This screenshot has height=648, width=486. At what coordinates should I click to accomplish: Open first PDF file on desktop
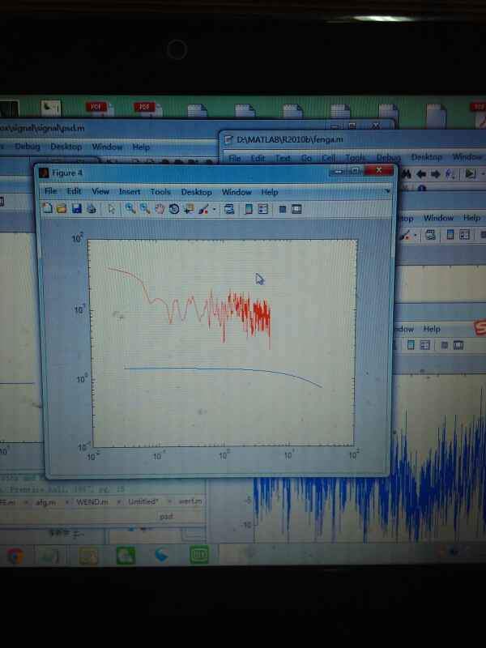click(x=99, y=109)
